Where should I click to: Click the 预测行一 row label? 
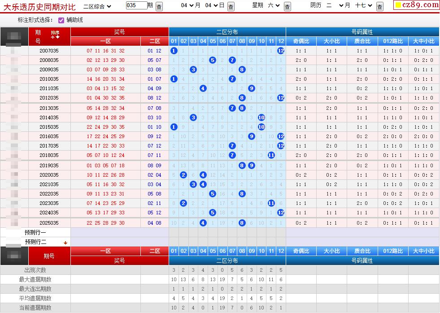[x=35, y=233]
